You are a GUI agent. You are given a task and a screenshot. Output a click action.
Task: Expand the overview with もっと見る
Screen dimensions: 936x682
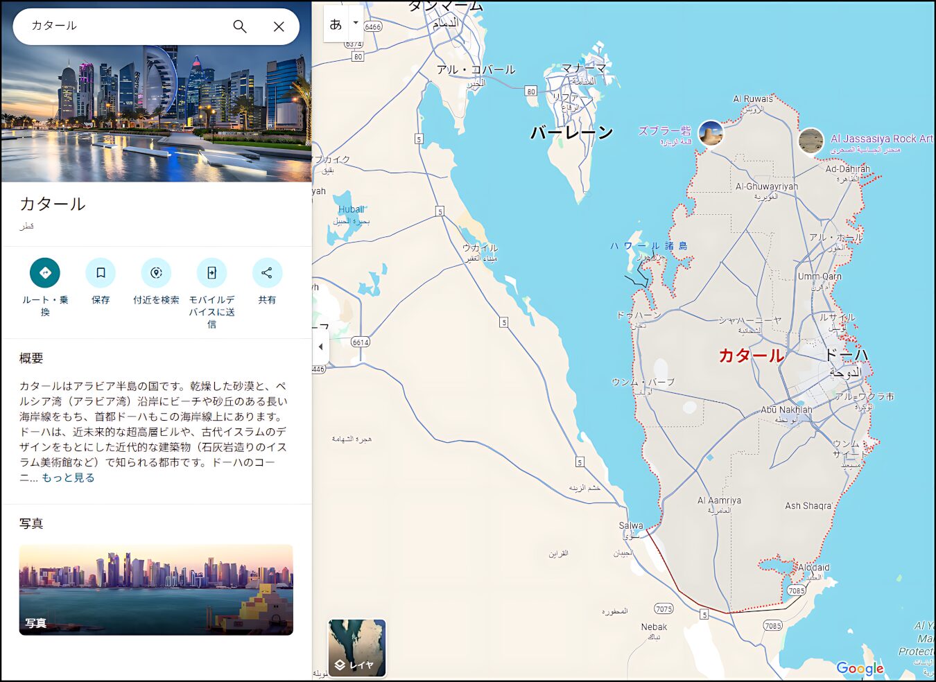click(x=68, y=478)
